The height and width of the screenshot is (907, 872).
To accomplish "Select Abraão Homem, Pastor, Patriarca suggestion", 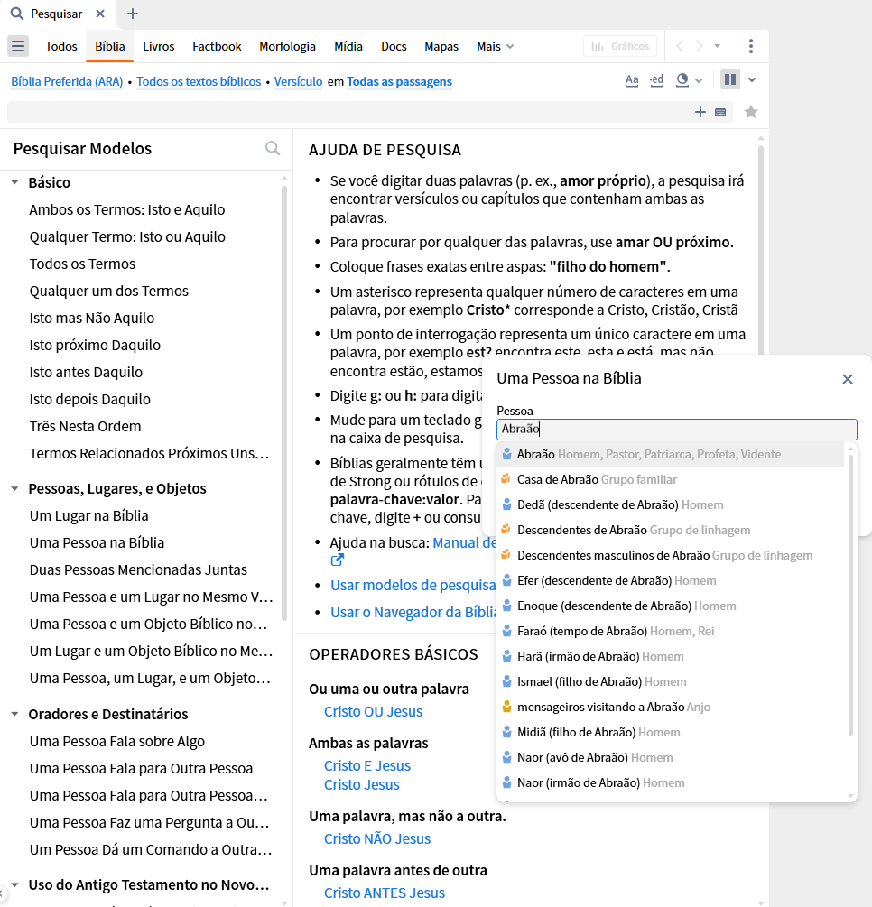I will click(x=671, y=455).
